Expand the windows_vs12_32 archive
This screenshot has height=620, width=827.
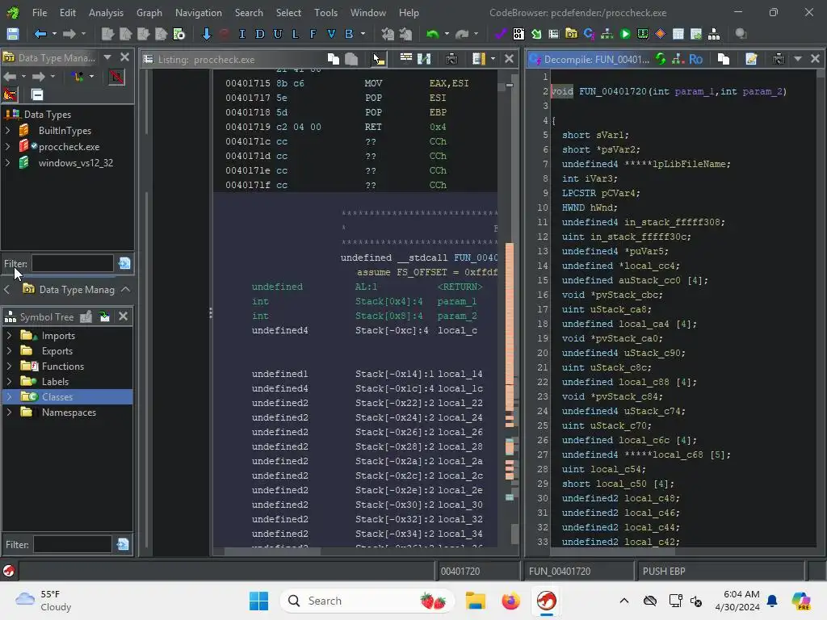[x=8, y=163]
